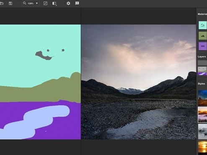Open the 128% zoom level dropdown
207x155 pixels.
37,3
